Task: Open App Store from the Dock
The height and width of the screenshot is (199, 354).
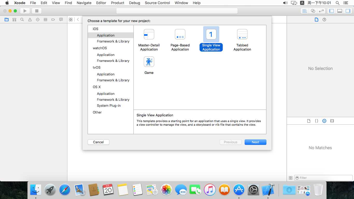Action: coord(239,190)
